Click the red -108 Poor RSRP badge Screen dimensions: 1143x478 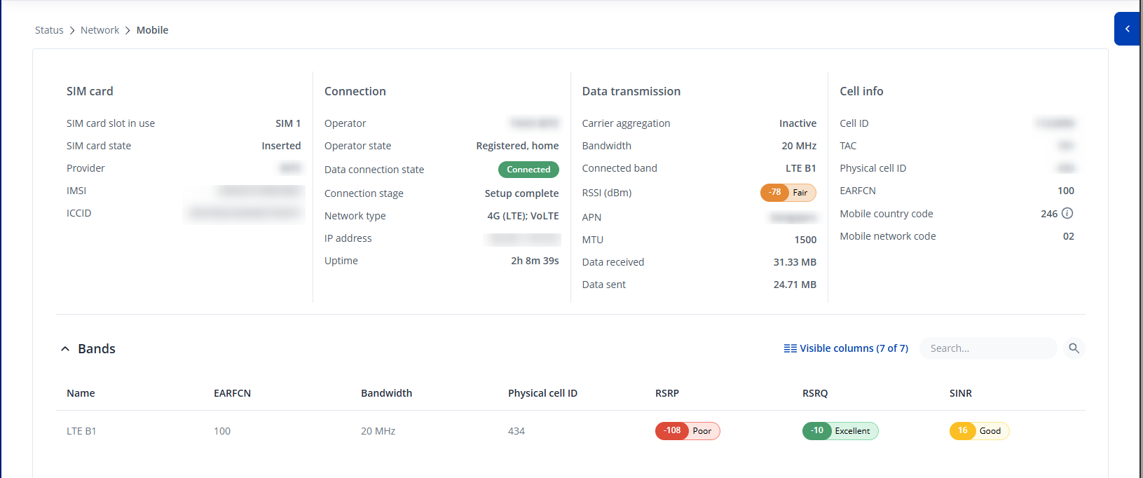coord(687,431)
